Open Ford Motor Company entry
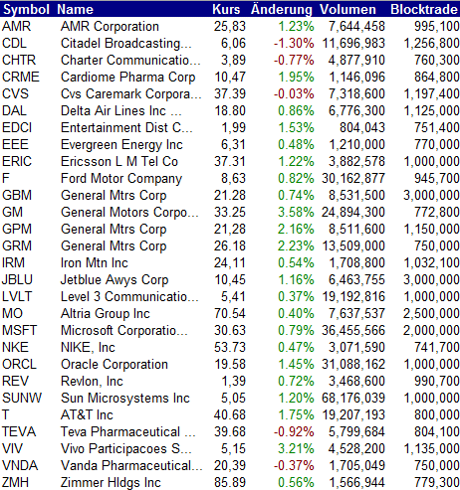The width and height of the screenshot is (460, 490). coord(121,179)
